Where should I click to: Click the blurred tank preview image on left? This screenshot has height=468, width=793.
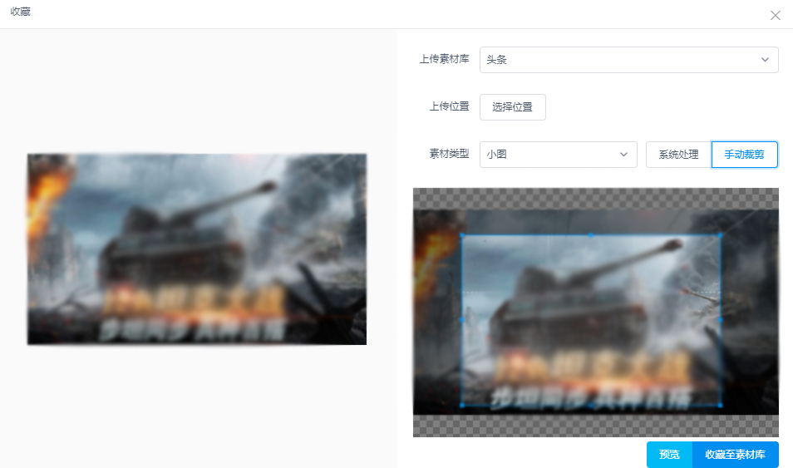pyautogui.click(x=197, y=249)
